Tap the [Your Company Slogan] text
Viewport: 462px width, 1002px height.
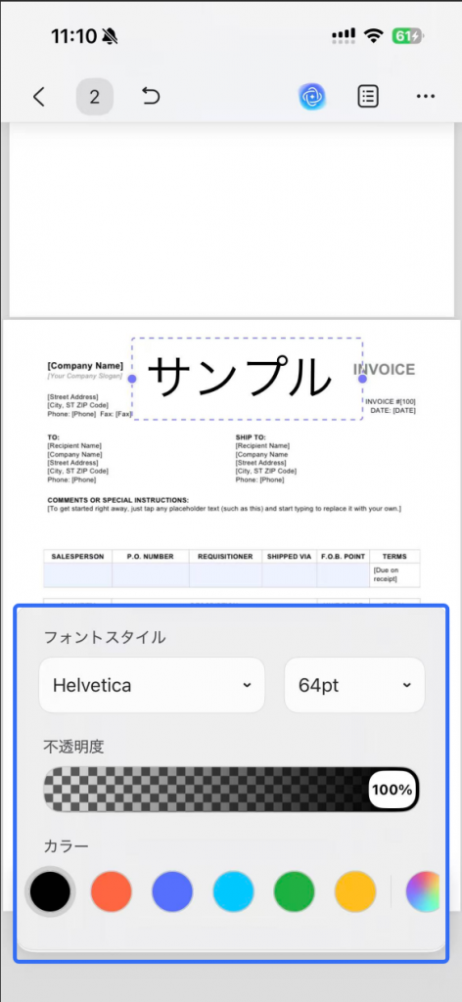pyautogui.click(x=84, y=376)
